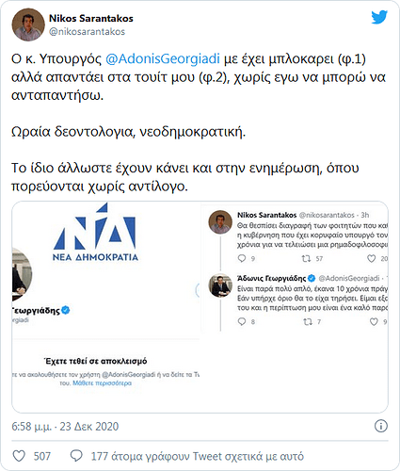The image size is (400, 471).
Task: Click heart icon in Georgiadis reply
Action: [374, 322]
